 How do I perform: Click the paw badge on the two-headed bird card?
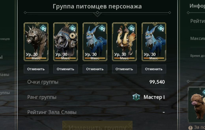click(132, 28)
